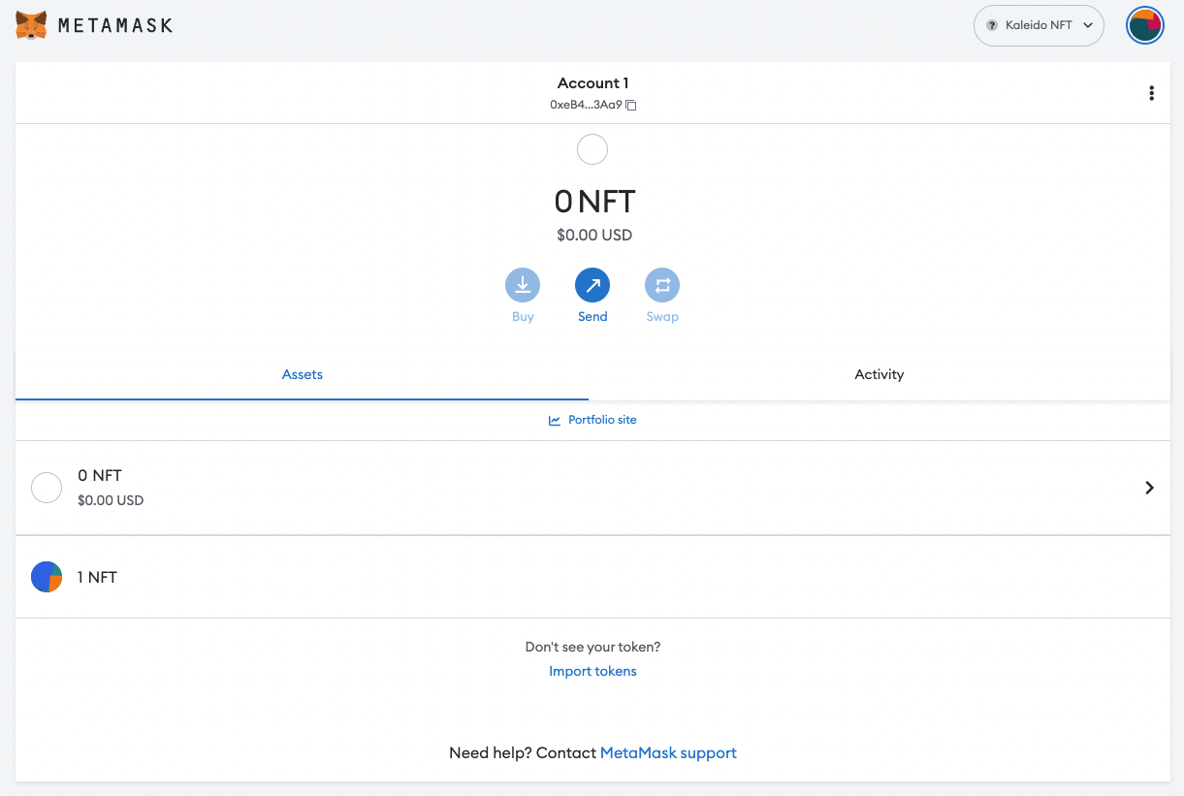Click the Import tokens link

click(x=592, y=670)
